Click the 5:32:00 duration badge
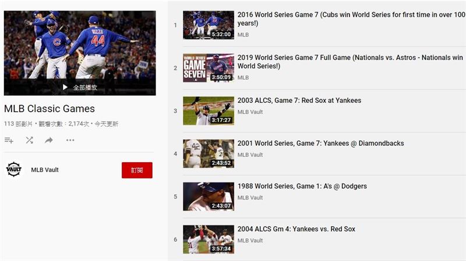This screenshot has height=261, width=466. (221, 34)
